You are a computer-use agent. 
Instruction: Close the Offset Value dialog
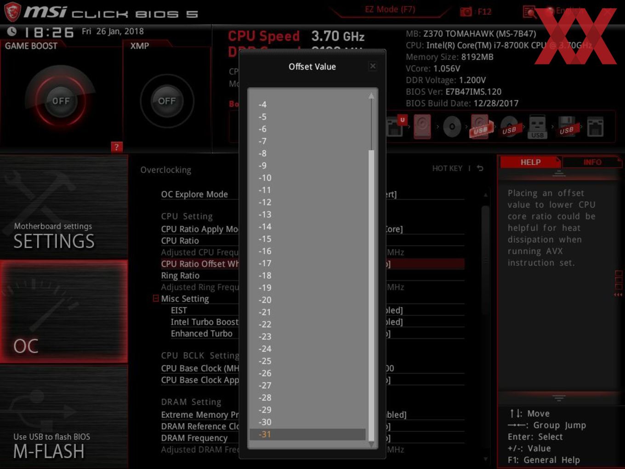point(373,66)
